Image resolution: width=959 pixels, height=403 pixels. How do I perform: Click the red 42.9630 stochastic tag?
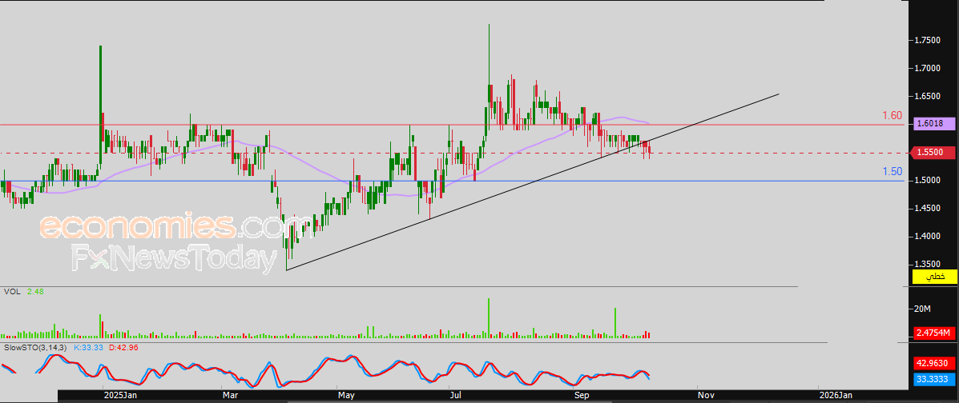coord(934,362)
